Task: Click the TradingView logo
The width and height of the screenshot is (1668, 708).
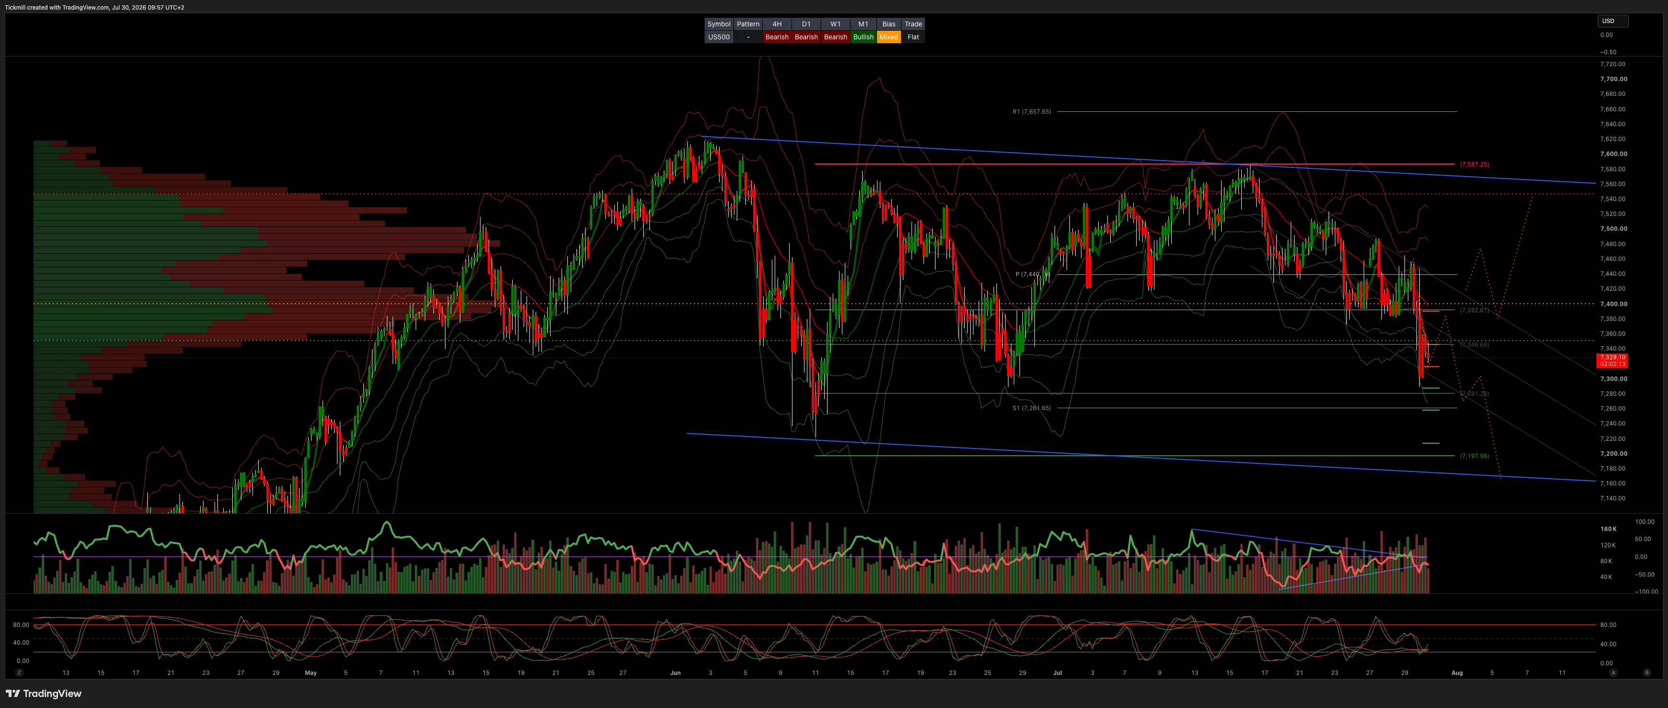Action: pos(43,693)
